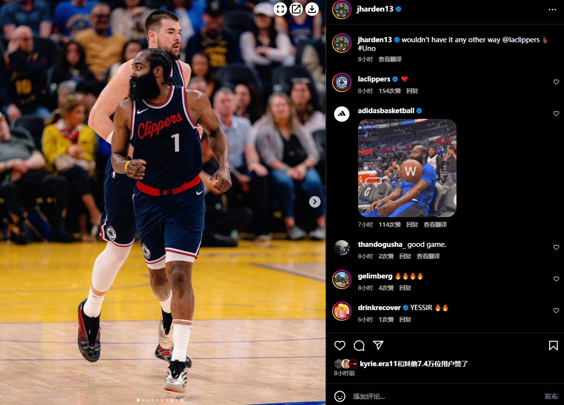
Task: Advance to next photo with right arrow
Action: click(315, 202)
